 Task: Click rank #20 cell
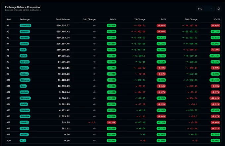[x=9, y=141]
